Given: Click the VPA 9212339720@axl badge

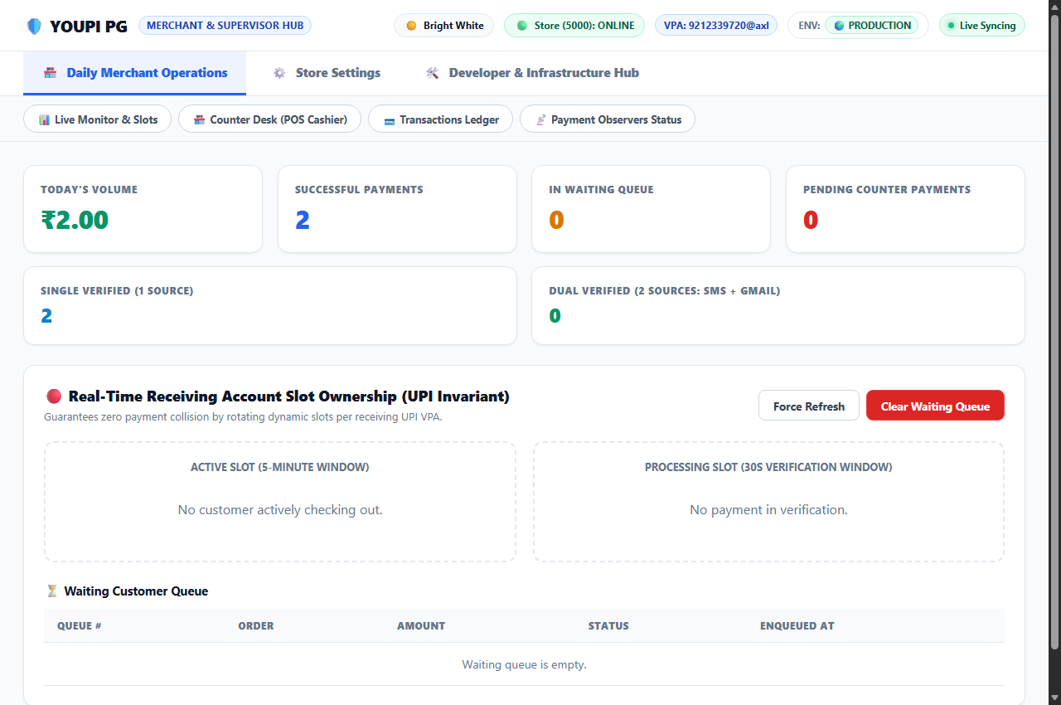Looking at the screenshot, I should (716, 26).
